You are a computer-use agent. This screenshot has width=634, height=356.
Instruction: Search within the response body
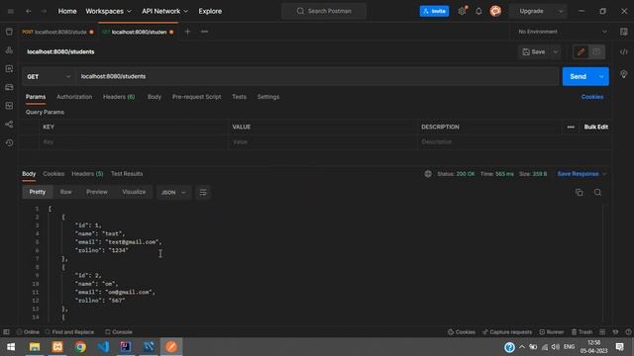(597, 193)
